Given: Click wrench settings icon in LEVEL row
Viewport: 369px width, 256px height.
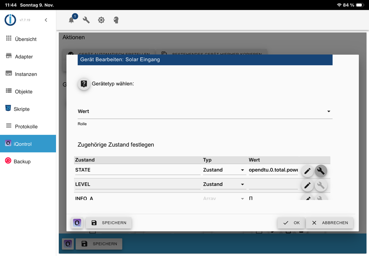Looking at the screenshot, I should (x=321, y=185).
